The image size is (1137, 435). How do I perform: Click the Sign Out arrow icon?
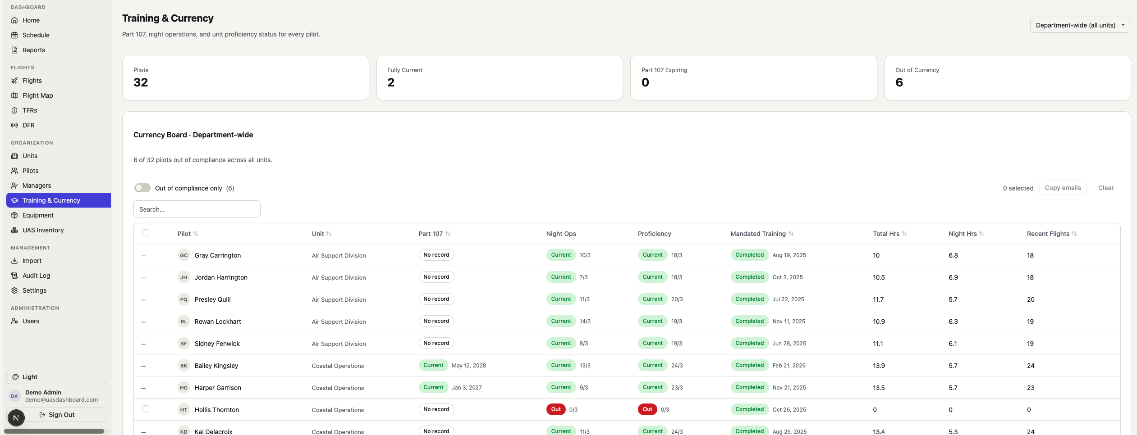pos(42,415)
